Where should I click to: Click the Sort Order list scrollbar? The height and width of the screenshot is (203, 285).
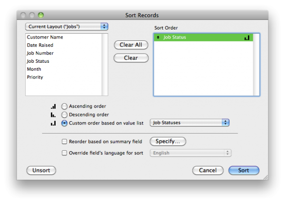(x=256, y=65)
